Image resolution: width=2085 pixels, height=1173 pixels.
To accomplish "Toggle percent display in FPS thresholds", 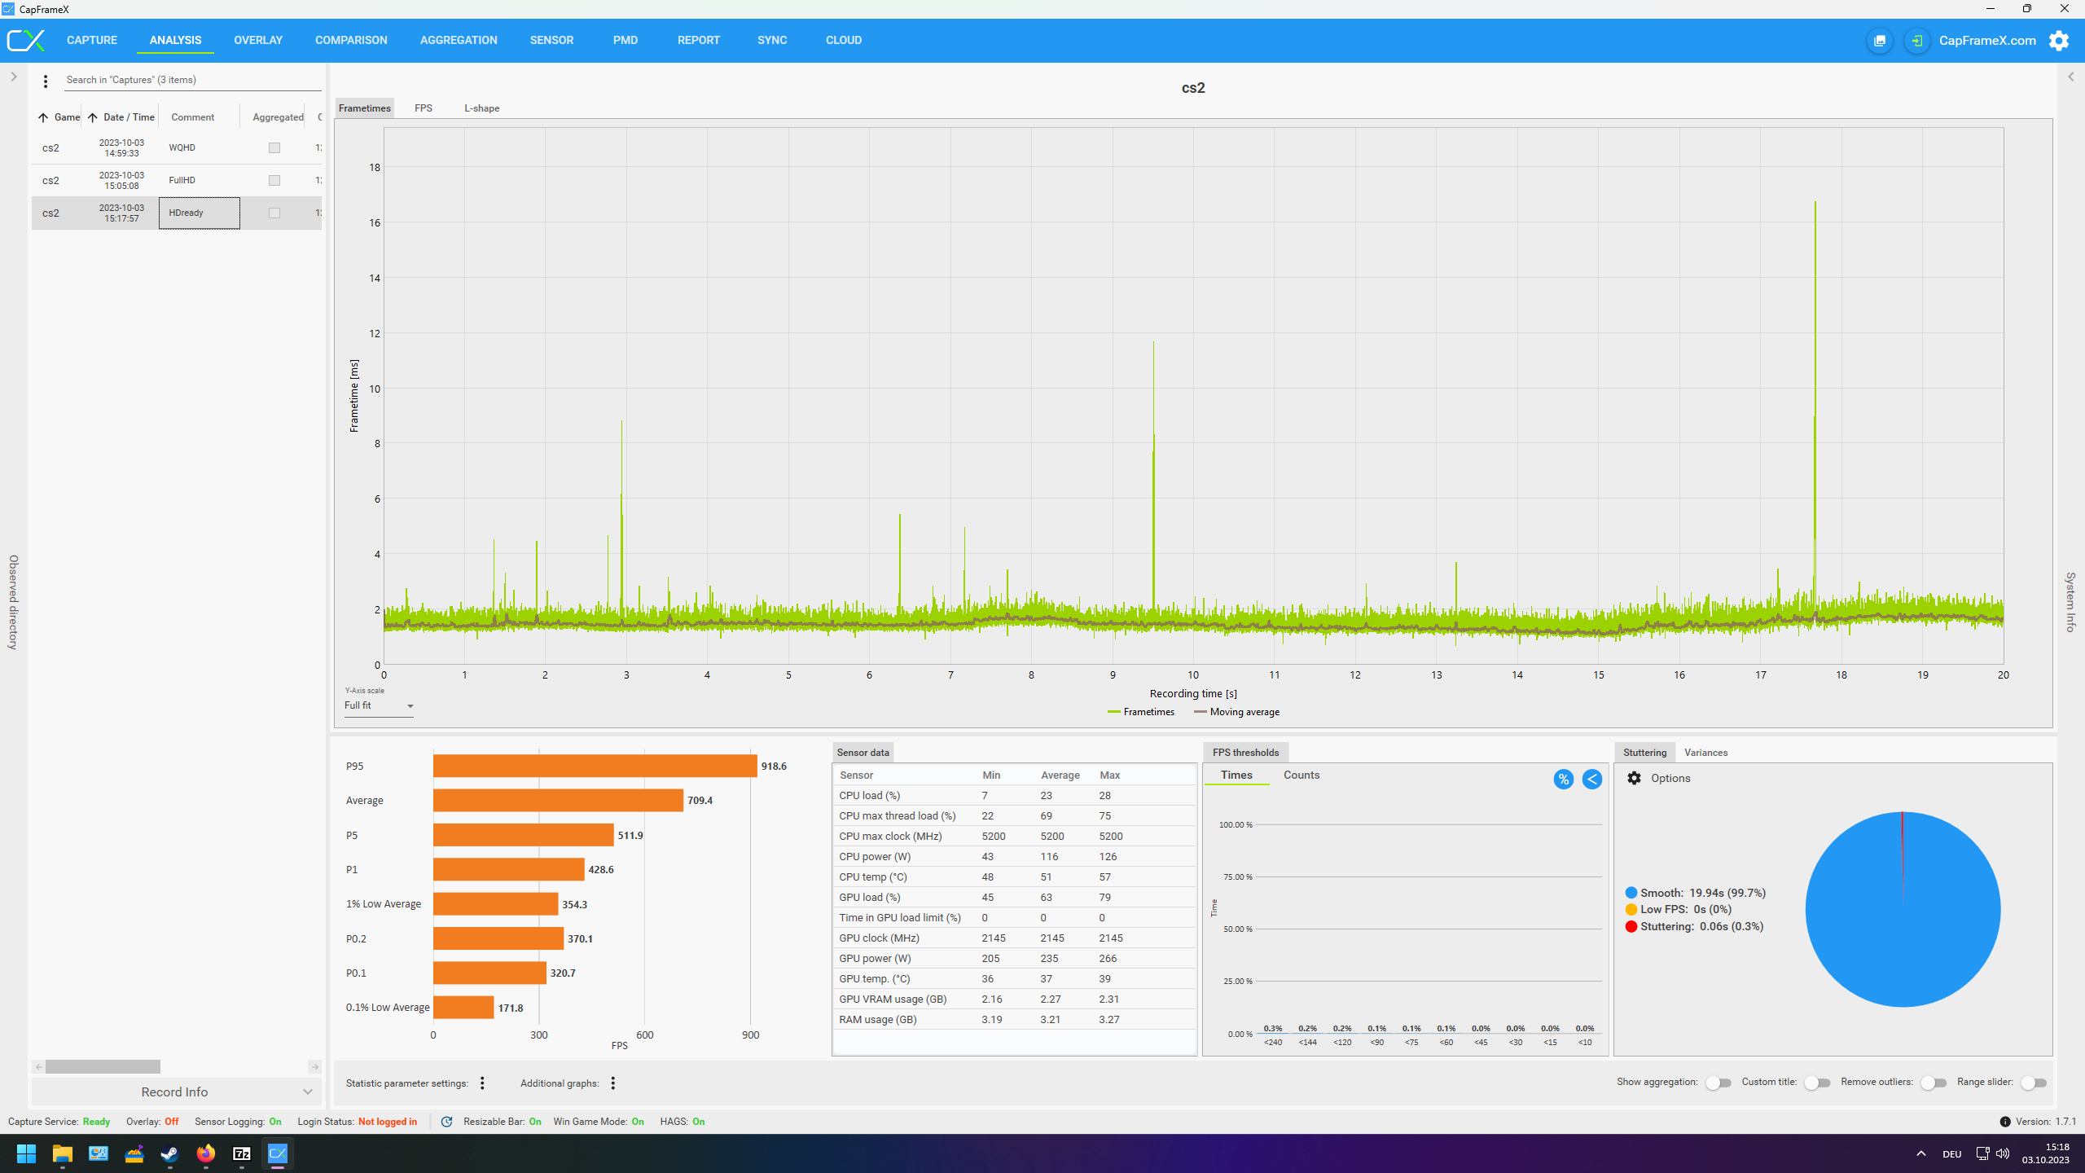I will (1563, 780).
